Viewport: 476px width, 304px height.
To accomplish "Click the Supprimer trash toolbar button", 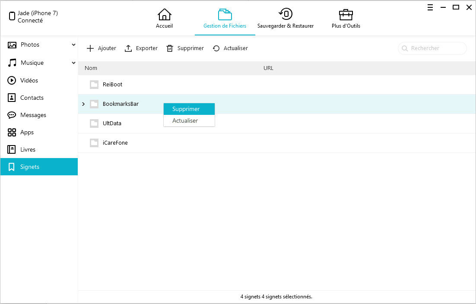I will (185, 48).
